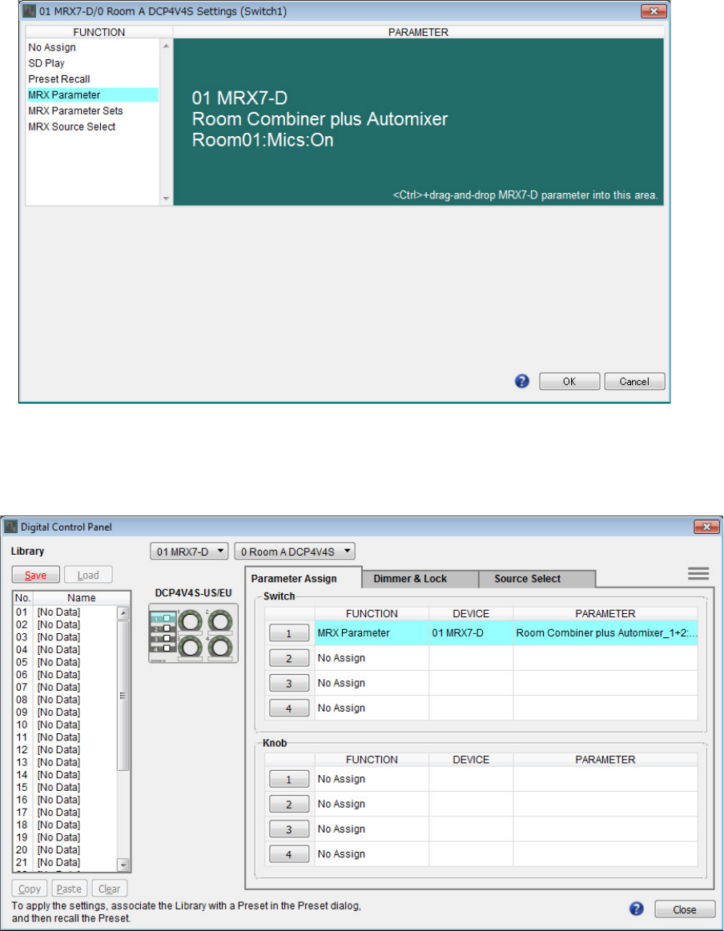The width and height of the screenshot is (724, 931).
Task: Click OK in the Settings dialog
Action: [569, 381]
